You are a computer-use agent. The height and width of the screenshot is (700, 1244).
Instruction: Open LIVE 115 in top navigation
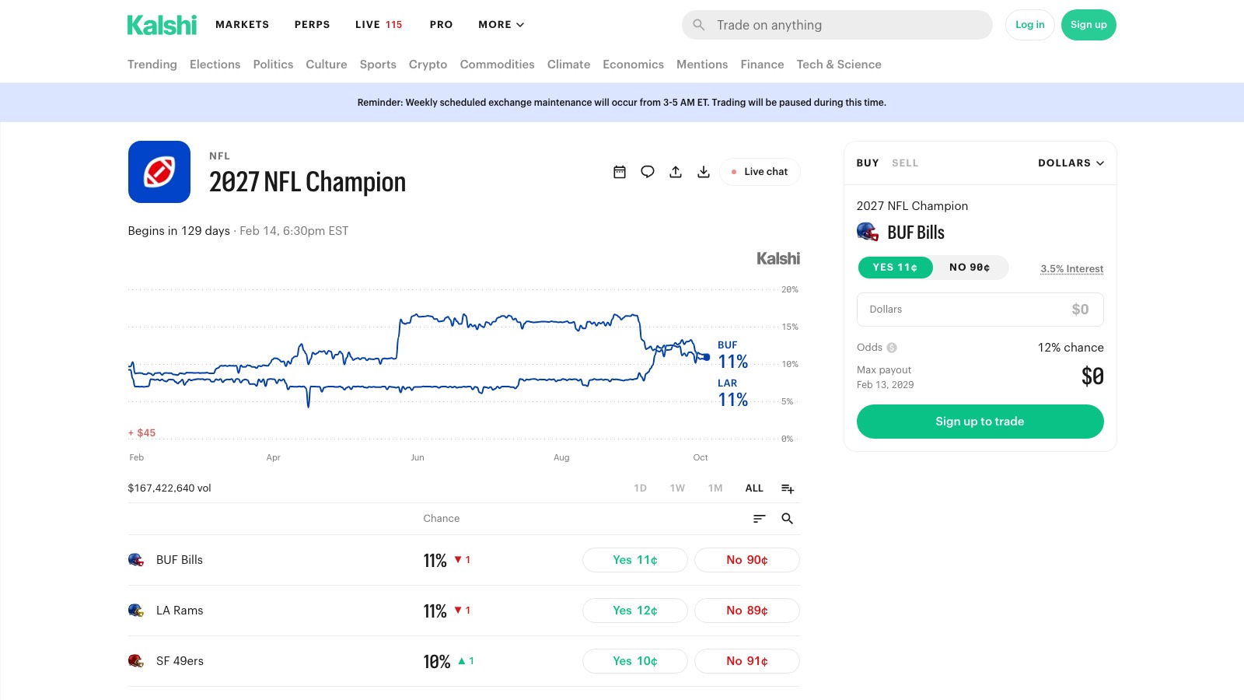tap(379, 25)
